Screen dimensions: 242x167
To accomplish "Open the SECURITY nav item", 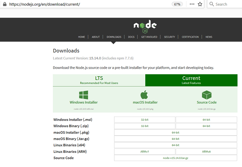I will tap(169, 37).
